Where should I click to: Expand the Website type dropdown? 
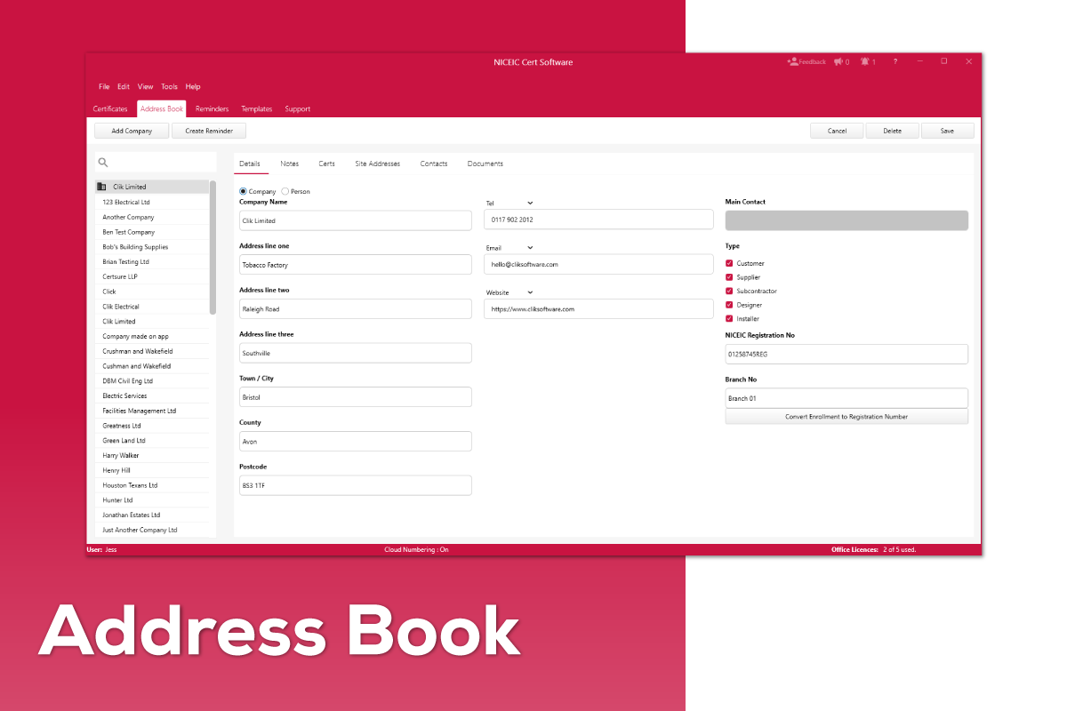[x=530, y=292]
